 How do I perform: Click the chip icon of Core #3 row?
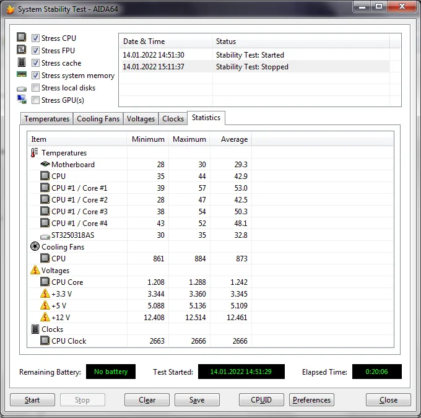pyautogui.click(x=45, y=211)
